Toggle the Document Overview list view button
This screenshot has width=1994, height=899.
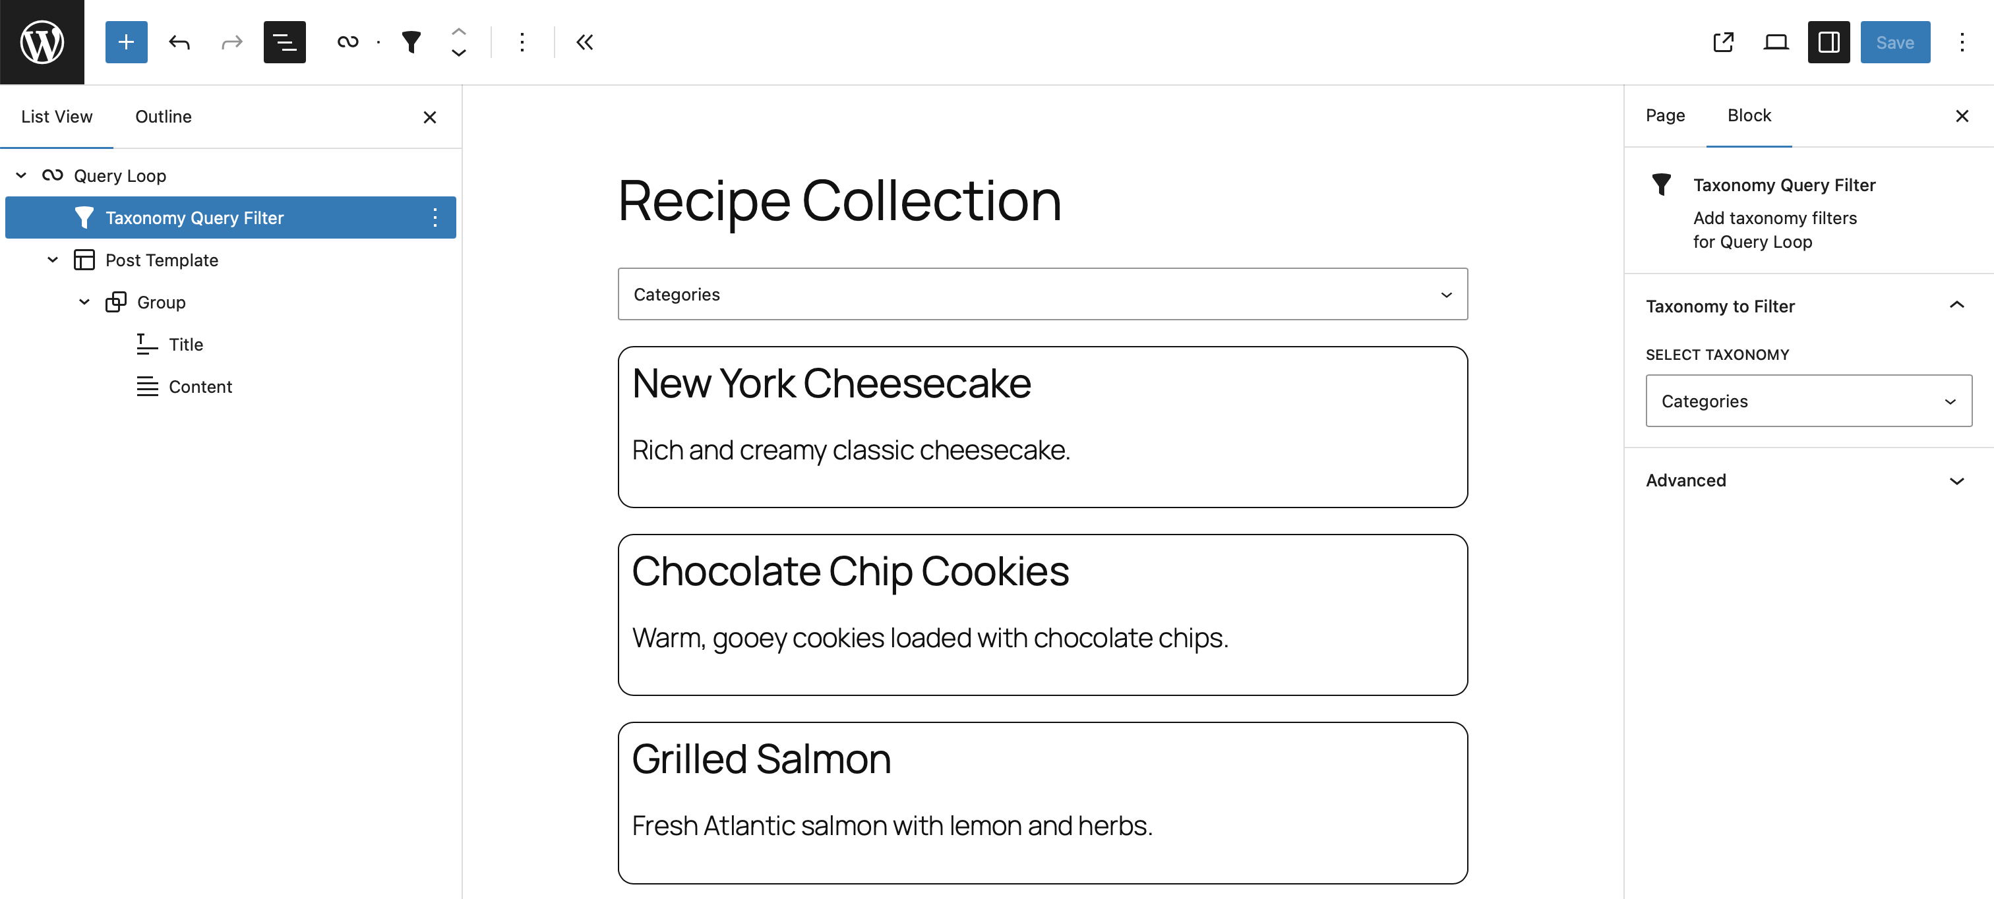point(284,42)
